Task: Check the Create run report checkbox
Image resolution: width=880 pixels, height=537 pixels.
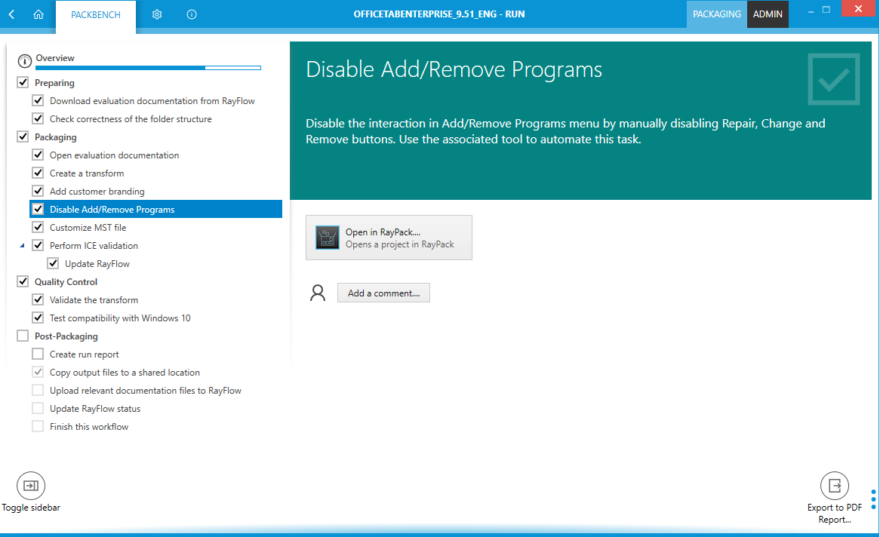Action: coord(38,354)
